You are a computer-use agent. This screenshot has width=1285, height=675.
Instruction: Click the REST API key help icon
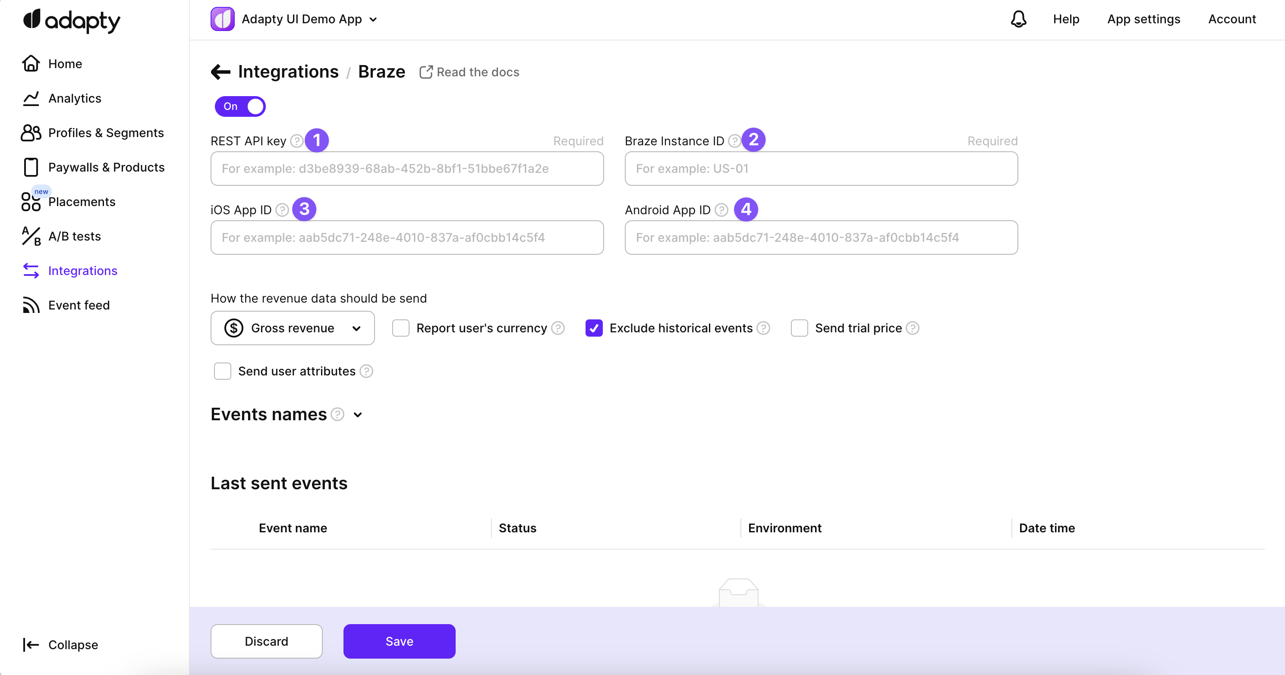296,141
